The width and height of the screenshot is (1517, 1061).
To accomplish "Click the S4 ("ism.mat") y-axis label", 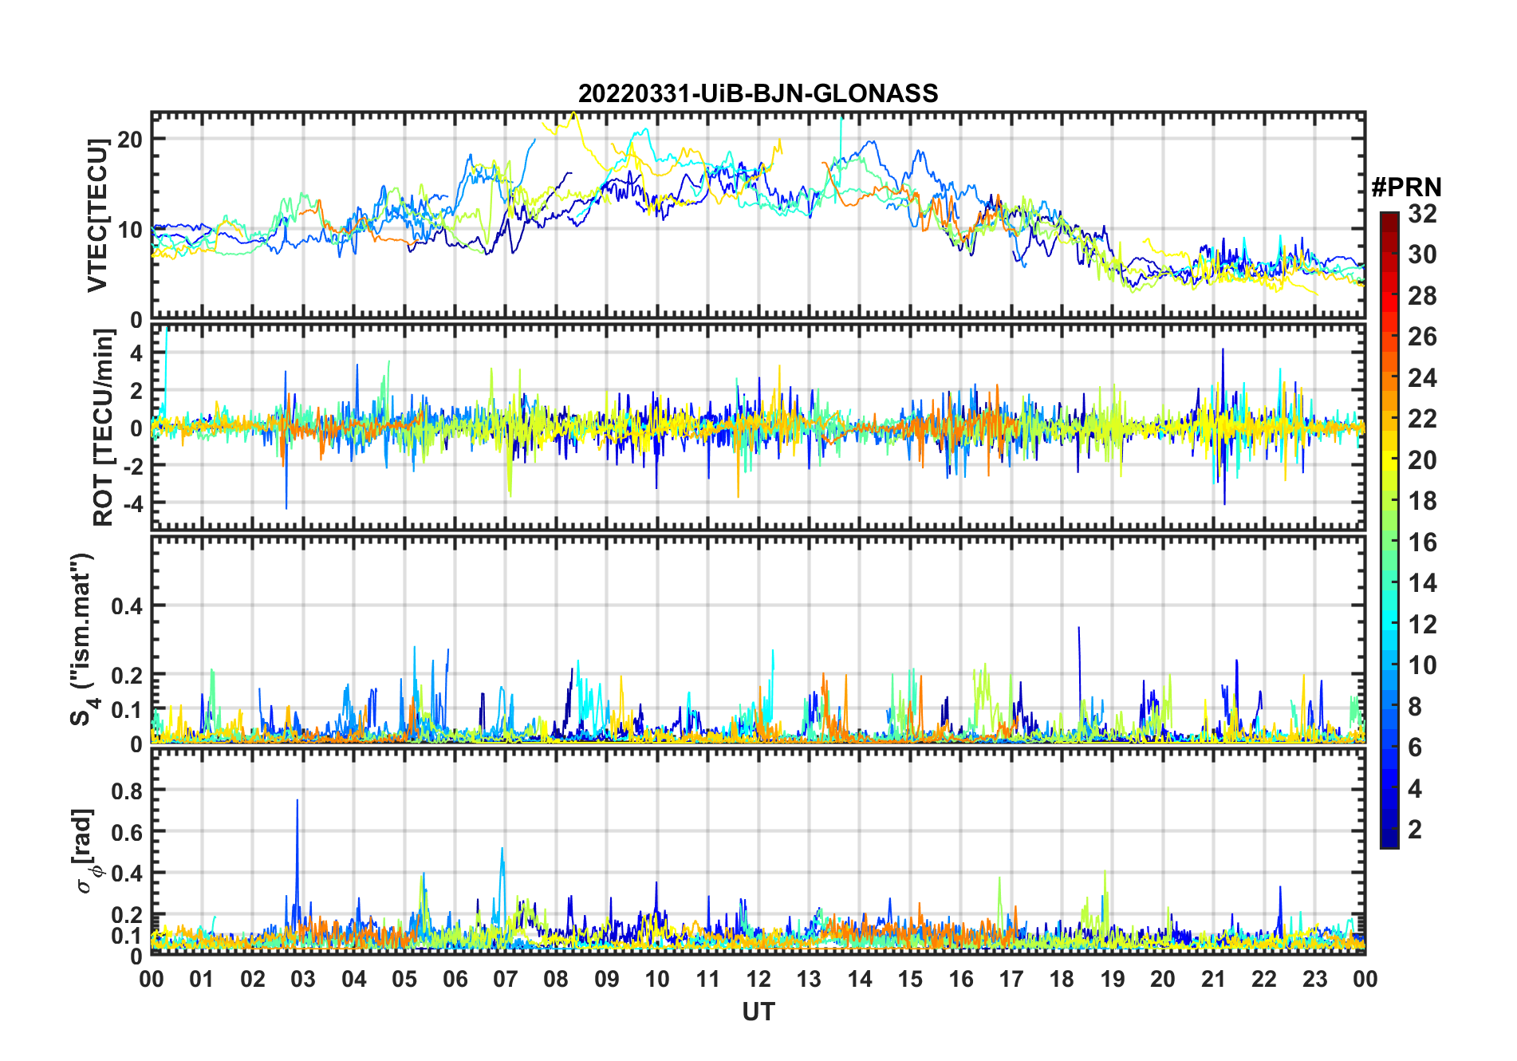I will pyautogui.click(x=82, y=640).
